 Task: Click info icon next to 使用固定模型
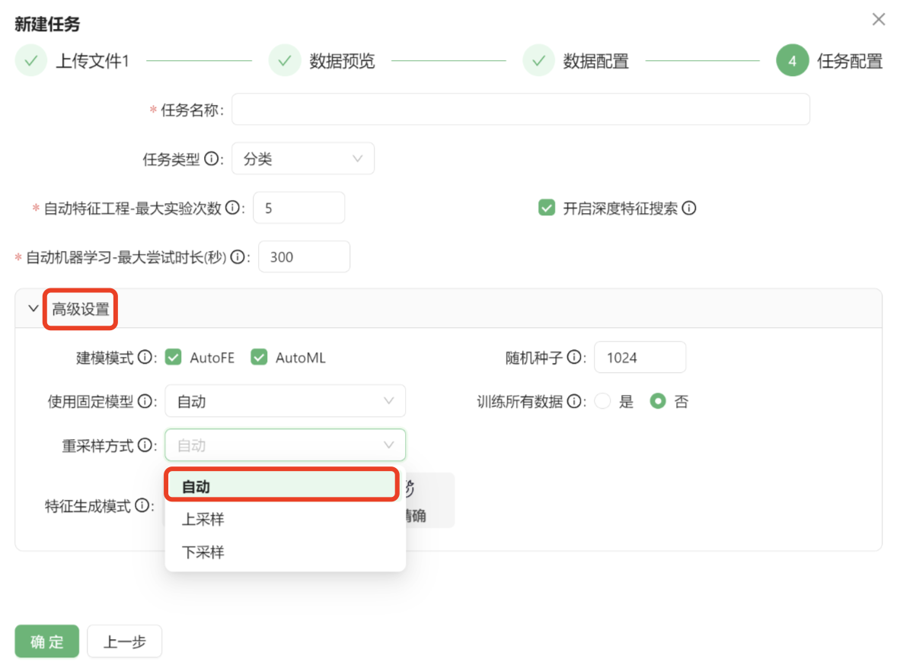(x=145, y=401)
